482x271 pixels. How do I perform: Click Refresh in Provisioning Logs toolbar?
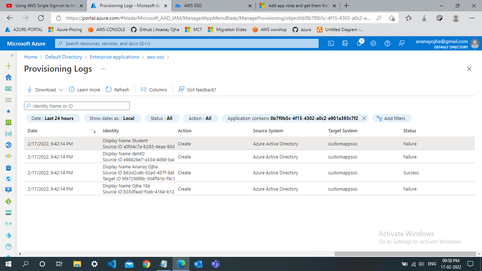point(118,90)
